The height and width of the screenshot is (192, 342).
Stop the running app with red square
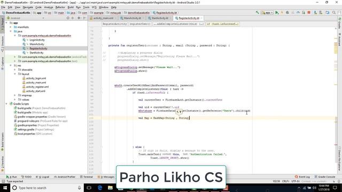tap(309, 13)
